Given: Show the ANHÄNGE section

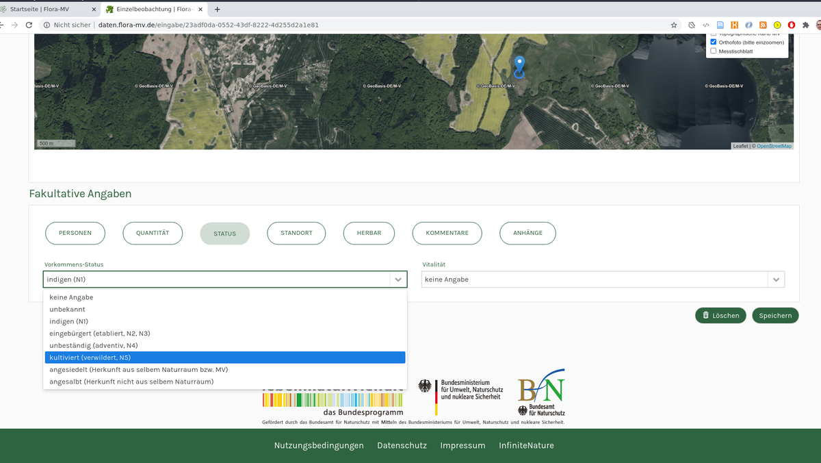Looking at the screenshot, I should [x=527, y=233].
